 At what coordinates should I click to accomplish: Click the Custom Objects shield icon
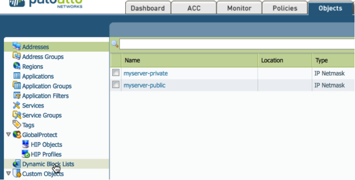pyautogui.click(x=17, y=173)
